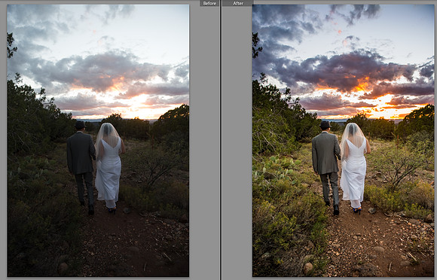Screen dimensions: 437x280
Task: Click the After label above the right photo
Action: 238,3
